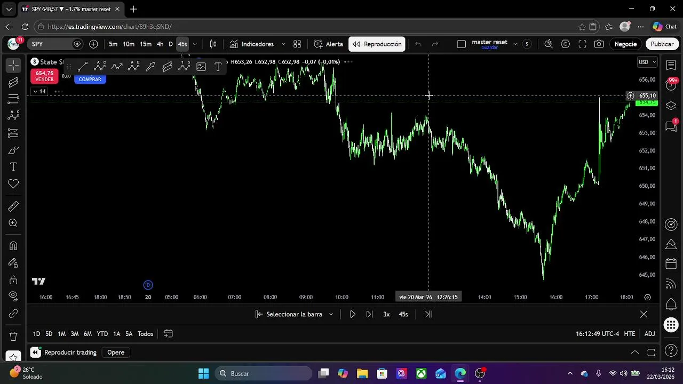Select the crosshair cursor tool
The height and width of the screenshot is (384, 683).
[x=13, y=65]
